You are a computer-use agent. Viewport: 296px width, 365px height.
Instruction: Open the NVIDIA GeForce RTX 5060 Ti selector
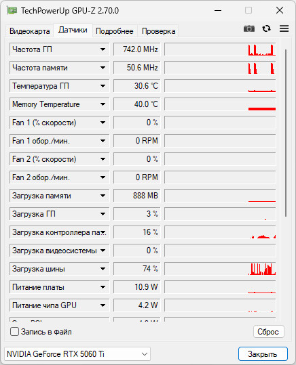(x=77, y=354)
